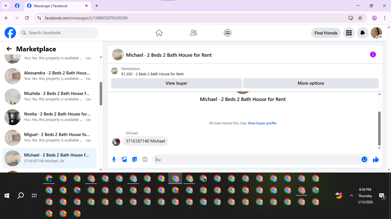Click Michael's listing thumbnail in chat header
391x219 pixels.
pyautogui.click(x=118, y=54)
